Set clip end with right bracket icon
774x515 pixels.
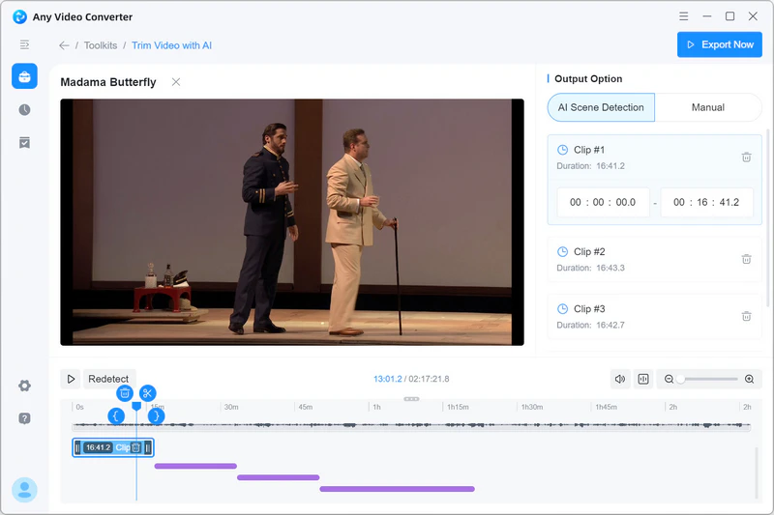[156, 415]
